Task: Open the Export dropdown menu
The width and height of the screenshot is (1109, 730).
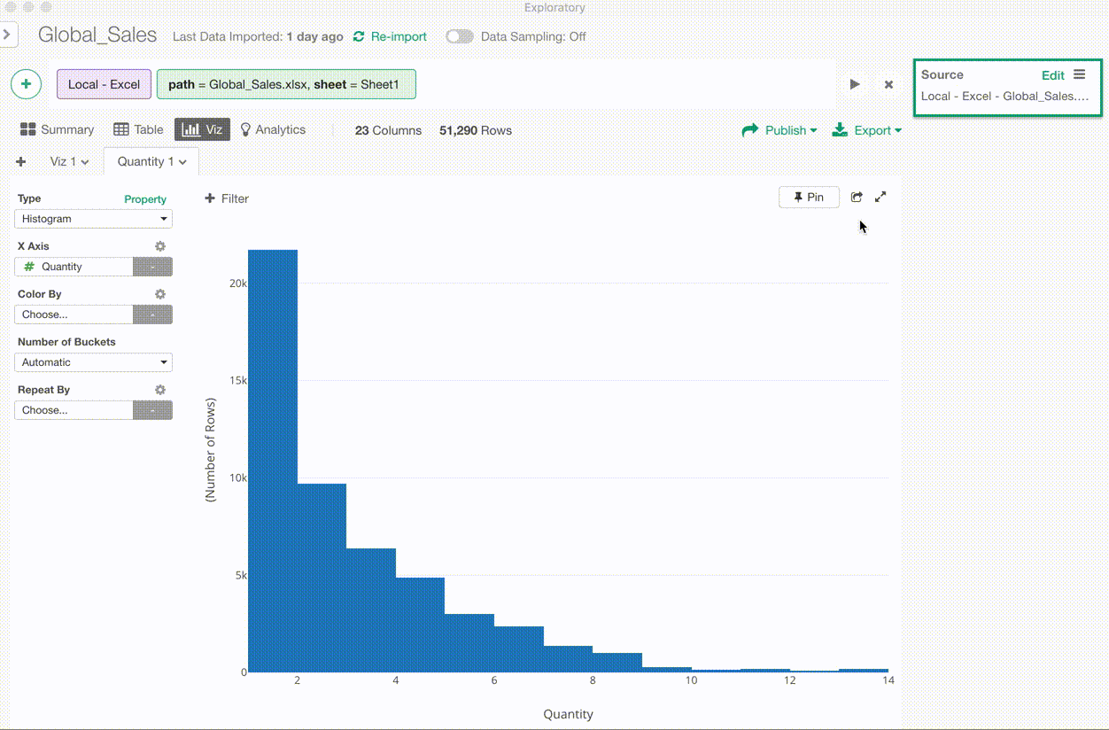Action: pyautogui.click(x=866, y=130)
